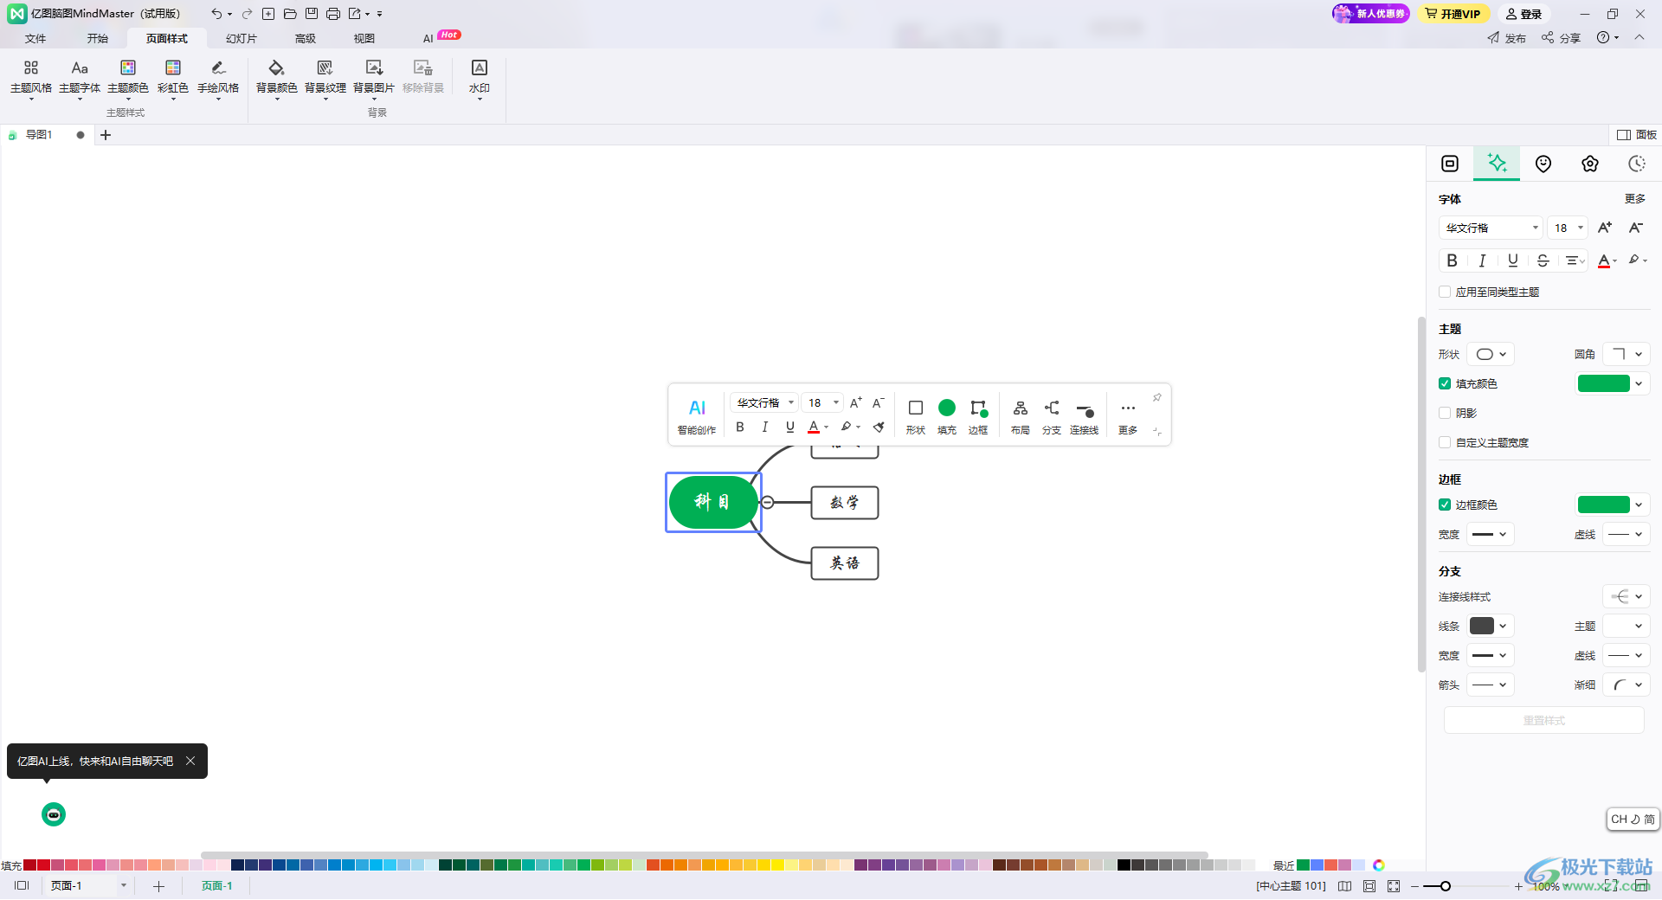Open 背景纹理 background texture menu
The height and width of the screenshot is (900, 1662).
coord(325,78)
